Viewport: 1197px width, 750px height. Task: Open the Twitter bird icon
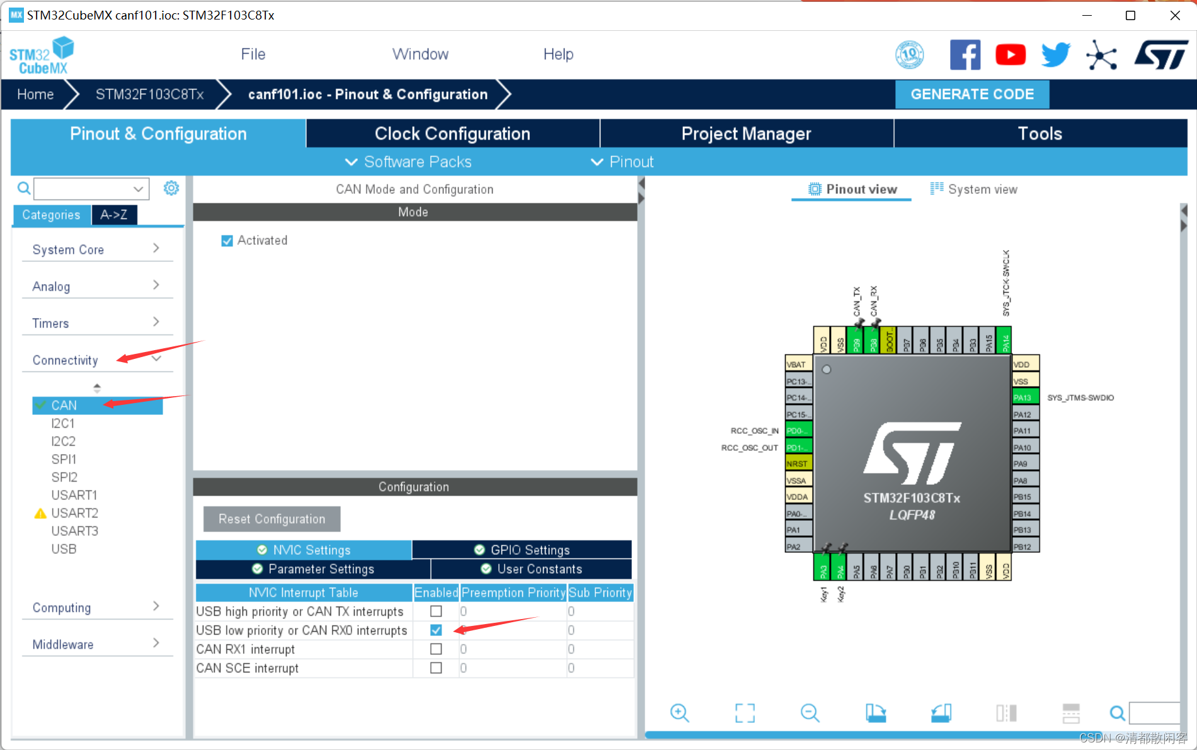pyautogui.click(x=1056, y=55)
